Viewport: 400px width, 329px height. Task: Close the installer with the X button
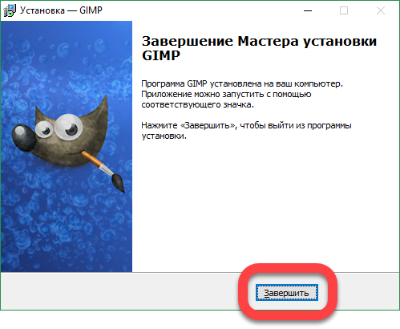tap(381, 10)
